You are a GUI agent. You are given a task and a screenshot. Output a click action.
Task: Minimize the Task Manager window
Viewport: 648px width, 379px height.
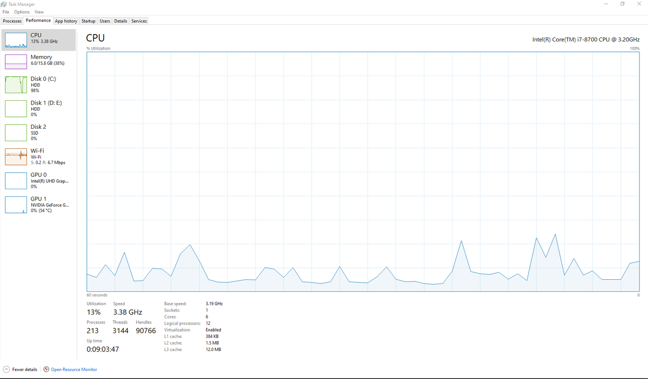(x=606, y=4)
